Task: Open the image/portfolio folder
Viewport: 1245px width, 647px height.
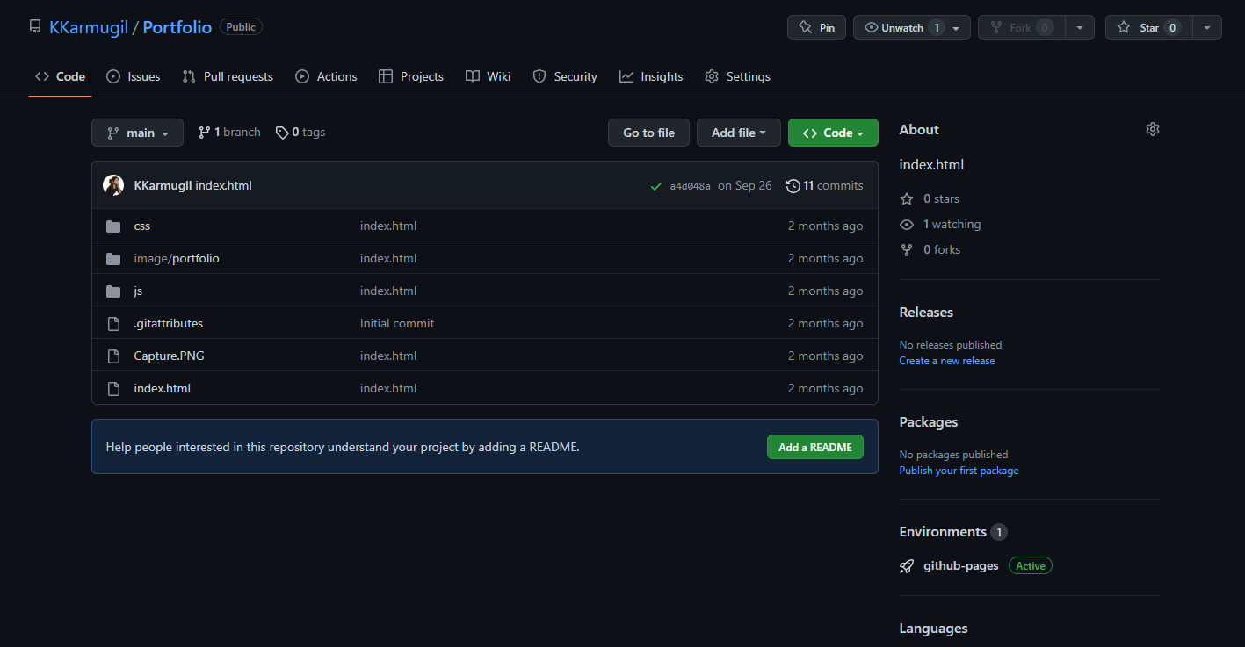Action: click(177, 259)
